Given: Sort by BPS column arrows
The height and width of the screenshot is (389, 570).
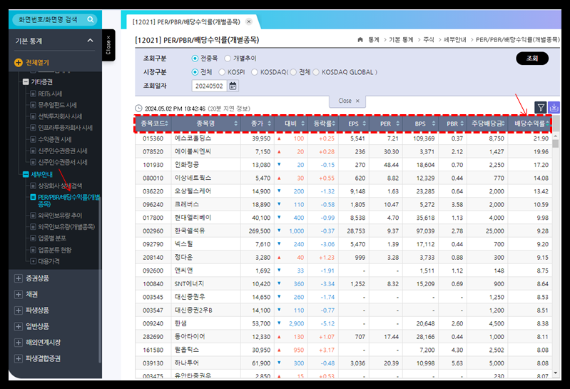Looking at the screenshot, I should coord(433,123).
